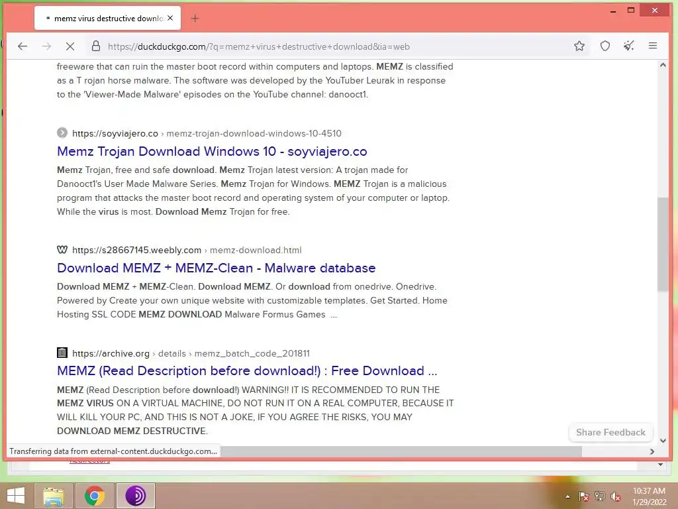The width and height of the screenshot is (678, 509).
Task: Click the memz-trojan-download-windows-10-4510 breadcrumb
Action: [254, 133]
